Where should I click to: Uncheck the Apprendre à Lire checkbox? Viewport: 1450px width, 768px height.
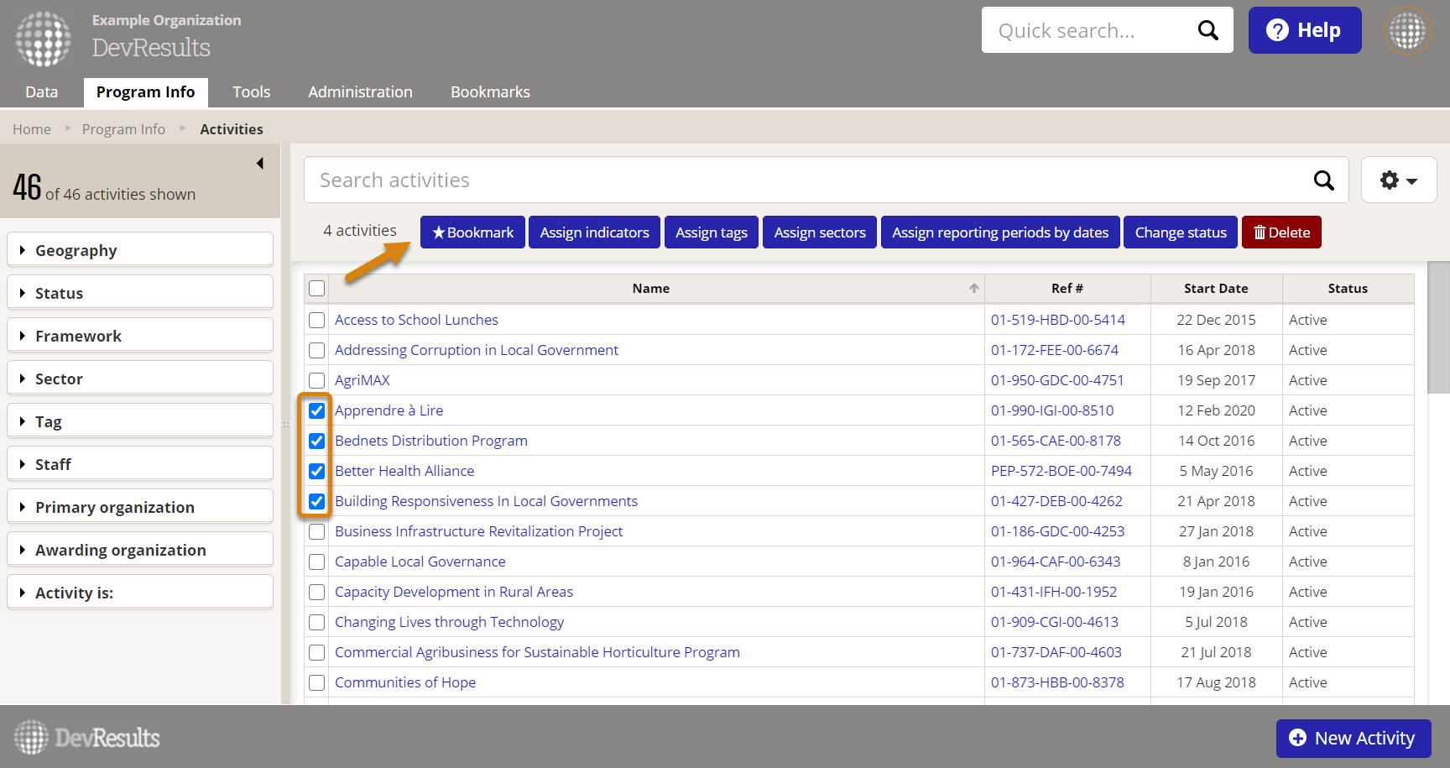click(x=316, y=410)
